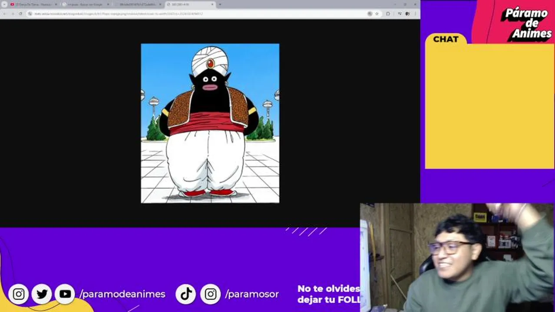Image resolution: width=555 pixels, height=312 pixels.
Task: Open the browser extensions icon
Action: click(388, 13)
